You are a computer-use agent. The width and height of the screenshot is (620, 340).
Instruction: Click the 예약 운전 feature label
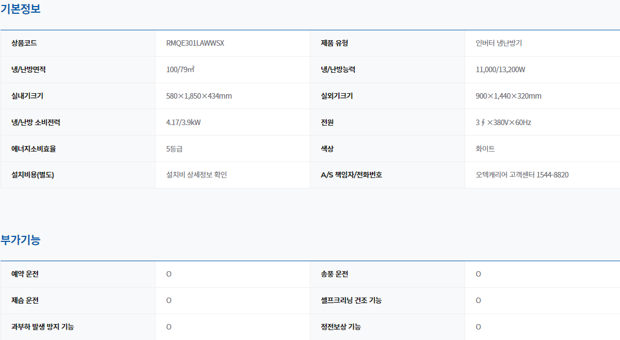[x=25, y=274]
